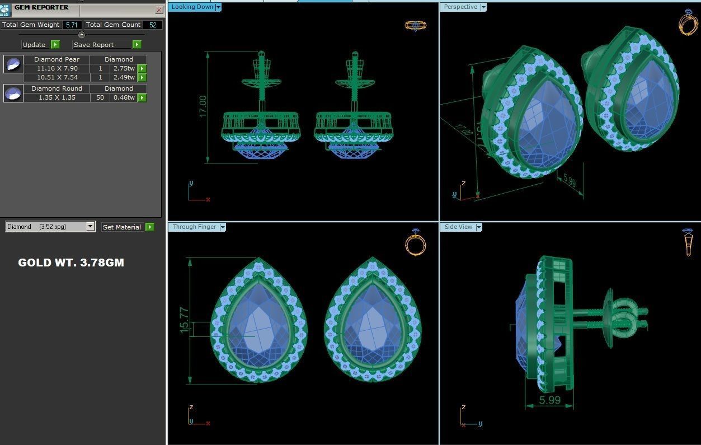The height and width of the screenshot is (445, 701).
Task: Click the "1.35 X 1.35" size cell
Action: 57,97
